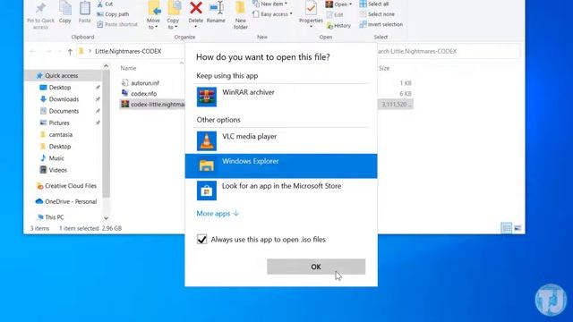573x322 pixels.
Task: Sort by the Name column header
Action: [x=128, y=68]
